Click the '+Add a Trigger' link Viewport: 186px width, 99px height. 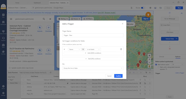coord(179,73)
